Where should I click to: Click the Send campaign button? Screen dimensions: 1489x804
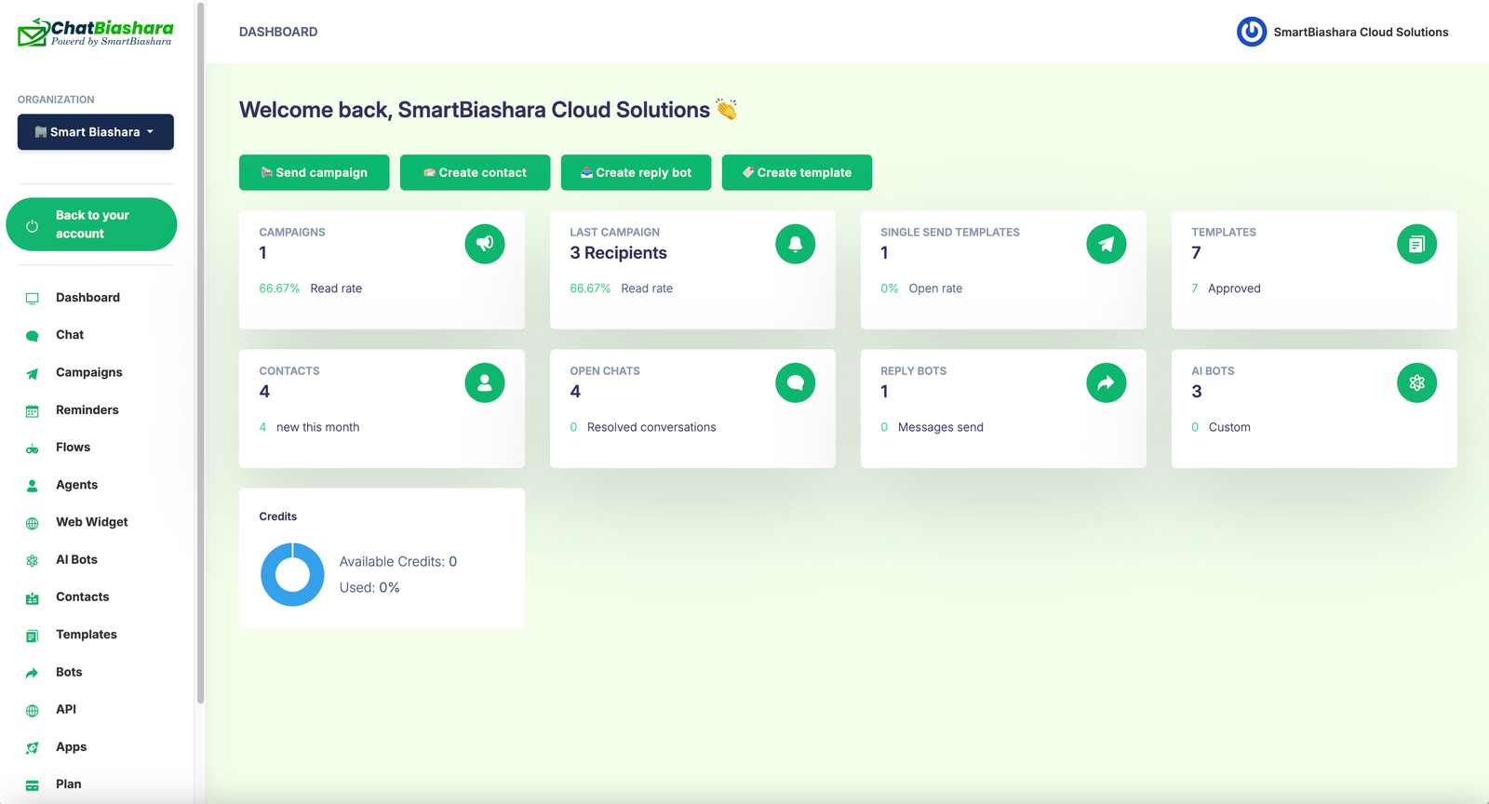[x=315, y=172]
